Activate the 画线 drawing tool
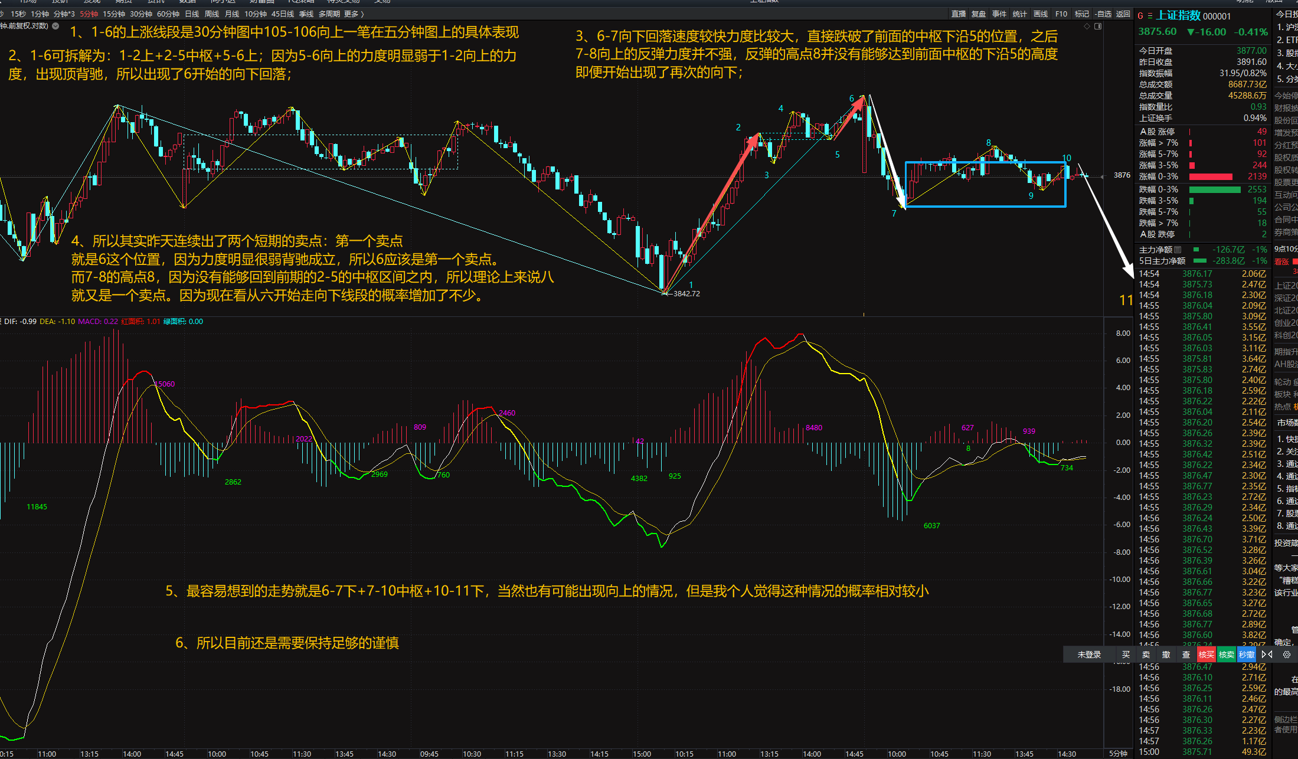The image size is (1298, 759). pyautogui.click(x=1041, y=14)
